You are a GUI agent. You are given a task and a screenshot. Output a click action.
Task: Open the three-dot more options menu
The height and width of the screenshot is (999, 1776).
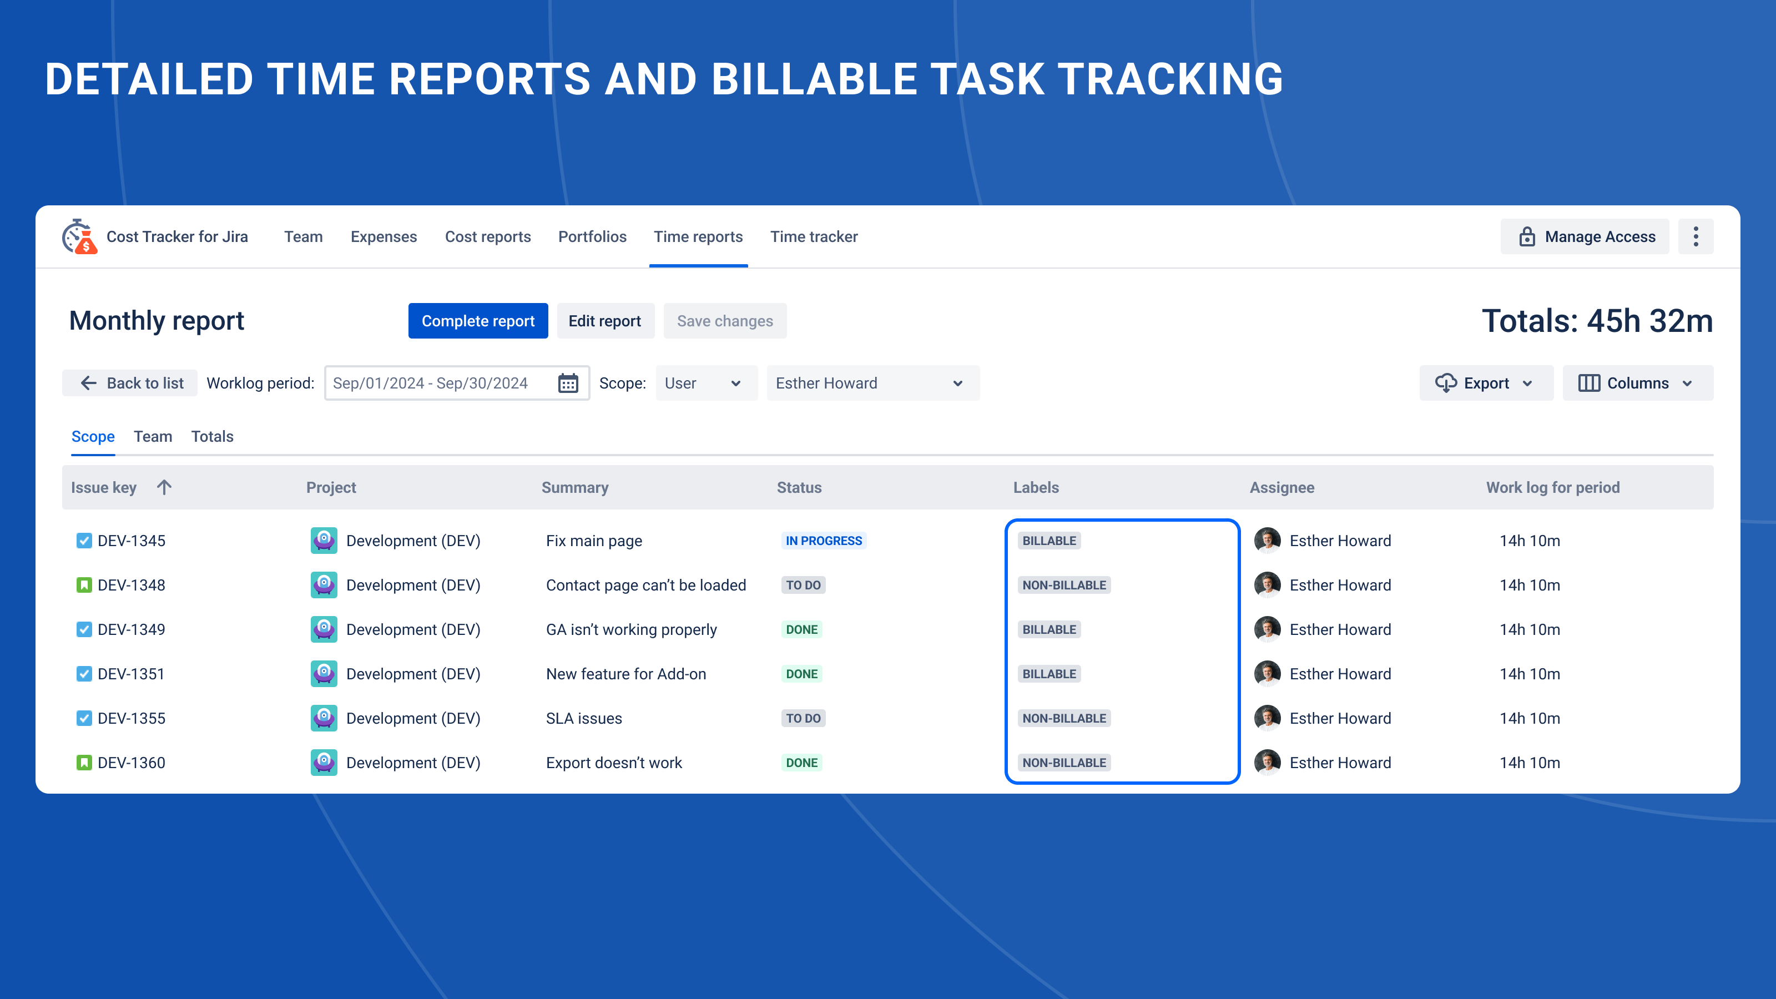click(x=1696, y=236)
